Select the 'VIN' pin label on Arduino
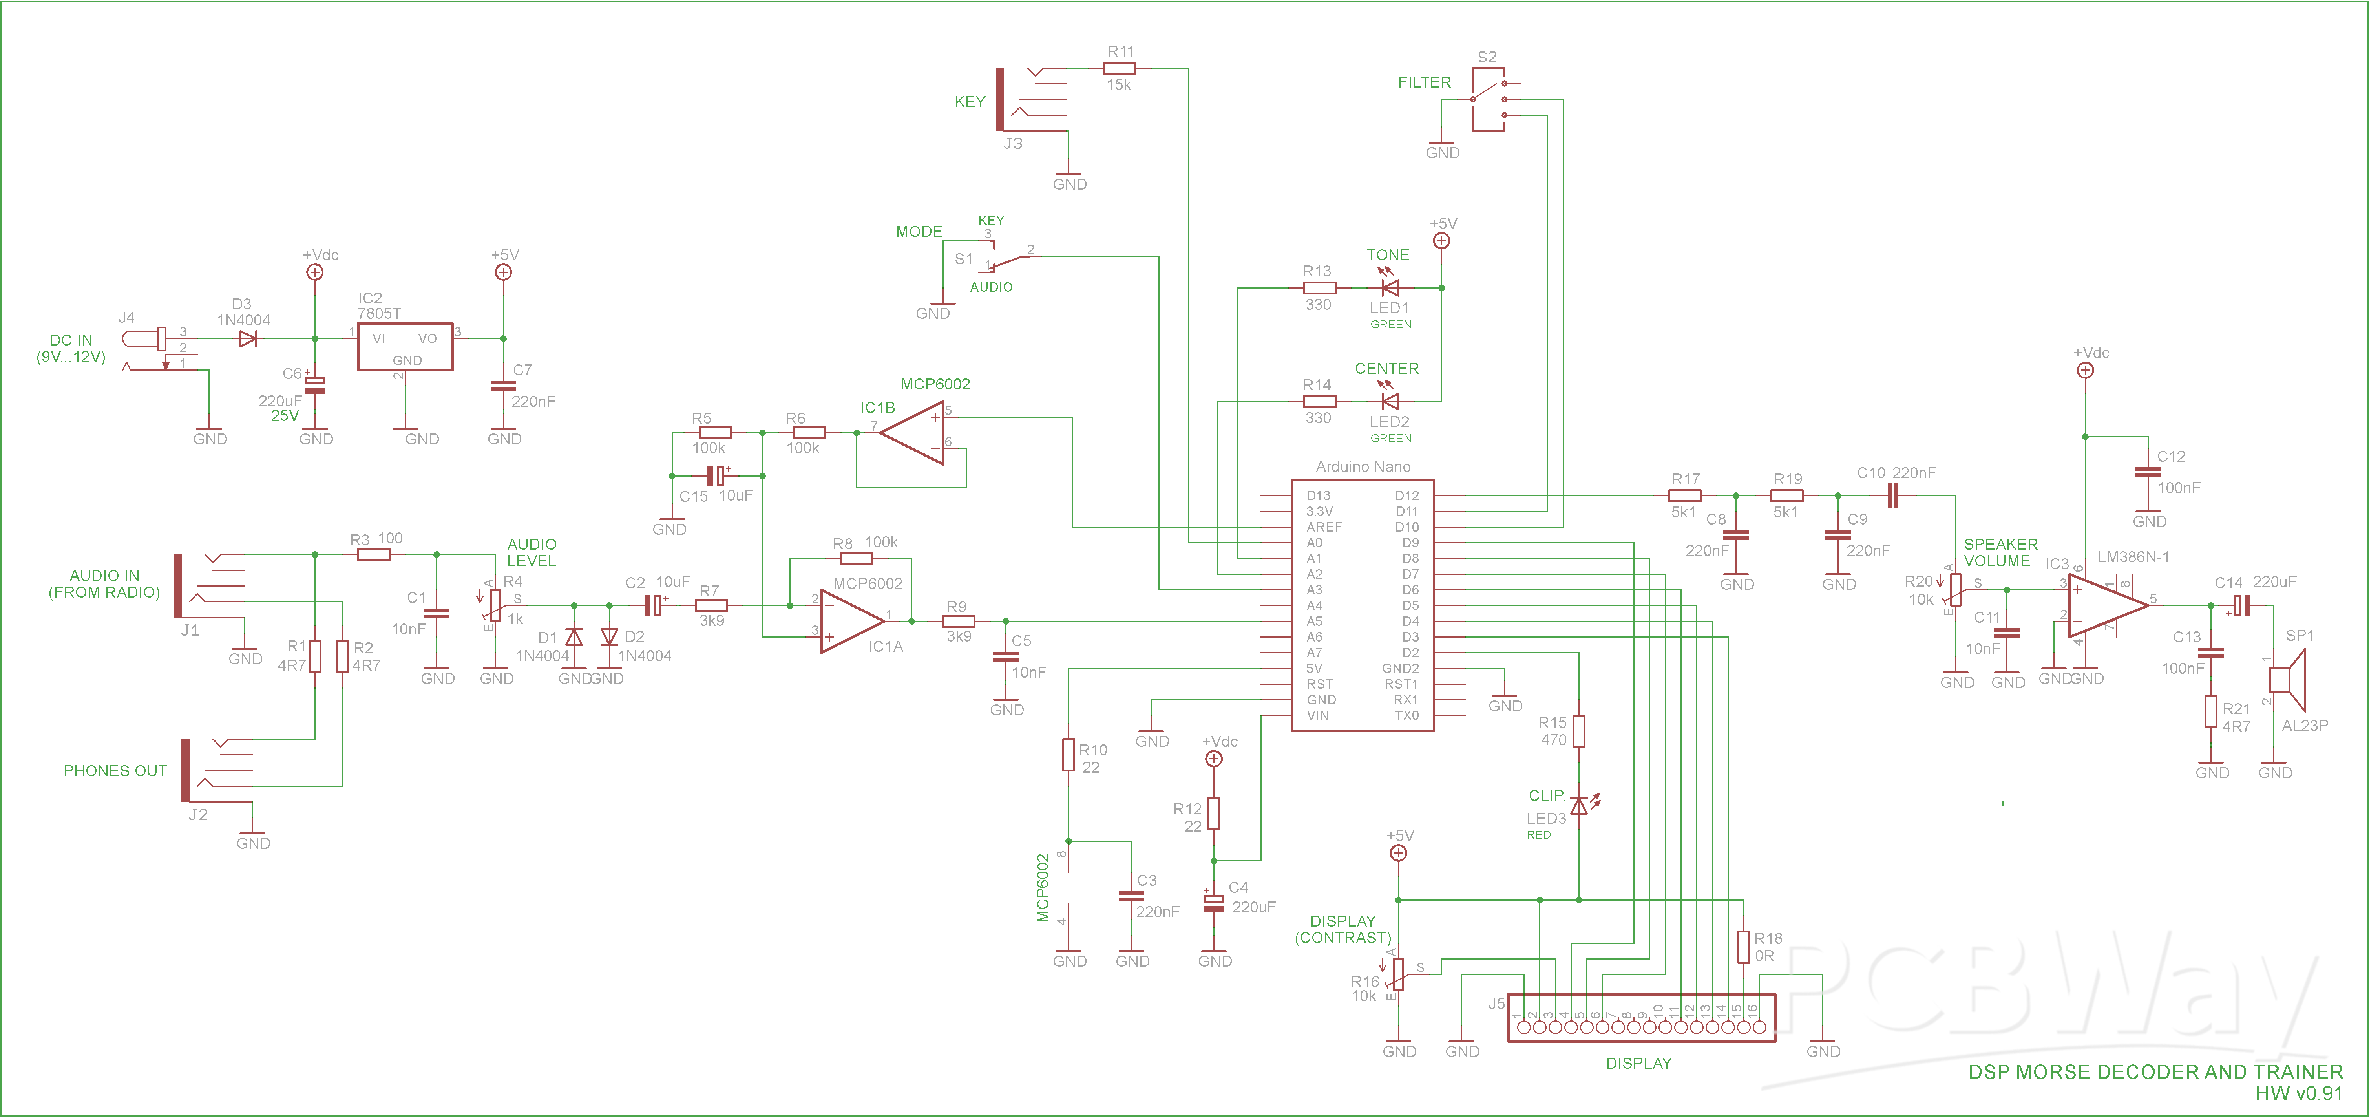This screenshot has width=2369, height=1117. [x=1317, y=715]
